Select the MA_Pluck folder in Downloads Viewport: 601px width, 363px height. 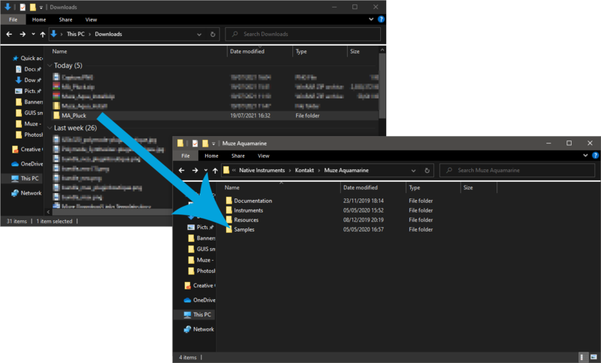coord(76,116)
